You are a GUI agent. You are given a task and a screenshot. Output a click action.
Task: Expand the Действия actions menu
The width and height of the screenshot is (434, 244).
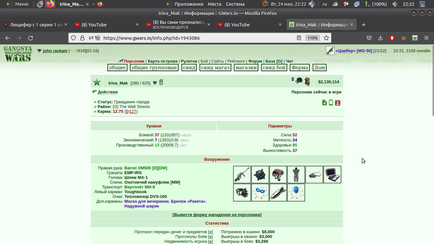[108, 92]
